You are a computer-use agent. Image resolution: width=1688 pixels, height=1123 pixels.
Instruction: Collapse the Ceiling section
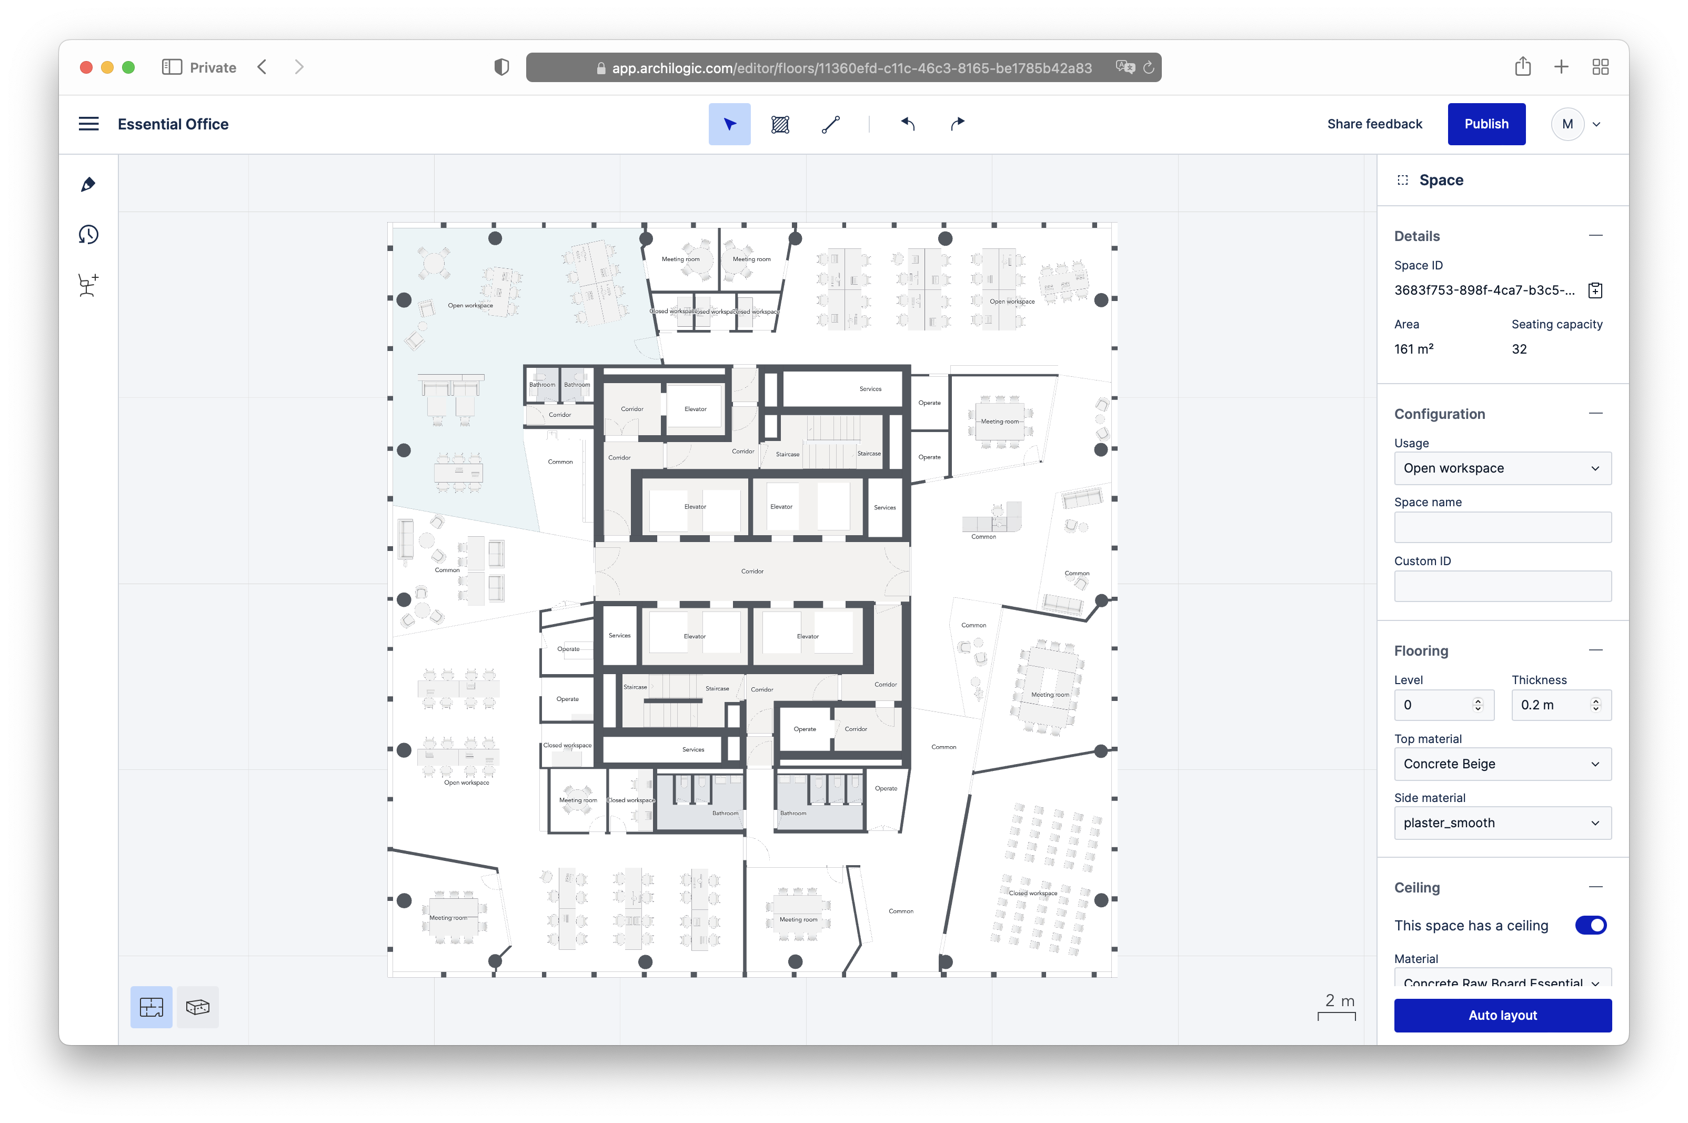pos(1595,887)
